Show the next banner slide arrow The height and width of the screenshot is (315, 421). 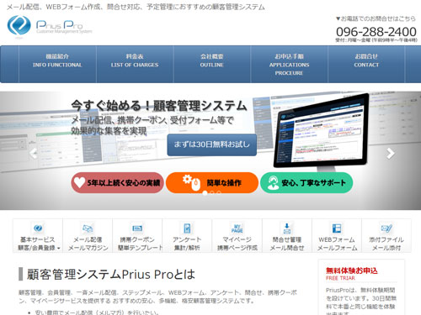pos(390,154)
